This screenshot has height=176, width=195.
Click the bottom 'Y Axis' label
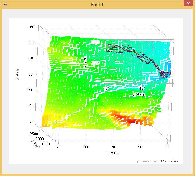[113, 152]
